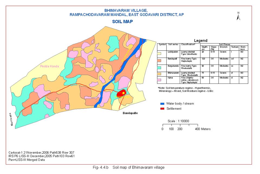The width and height of the screenshot is (260, 174).
Task: Click the 'Erosion' column header
Action: 223,47
